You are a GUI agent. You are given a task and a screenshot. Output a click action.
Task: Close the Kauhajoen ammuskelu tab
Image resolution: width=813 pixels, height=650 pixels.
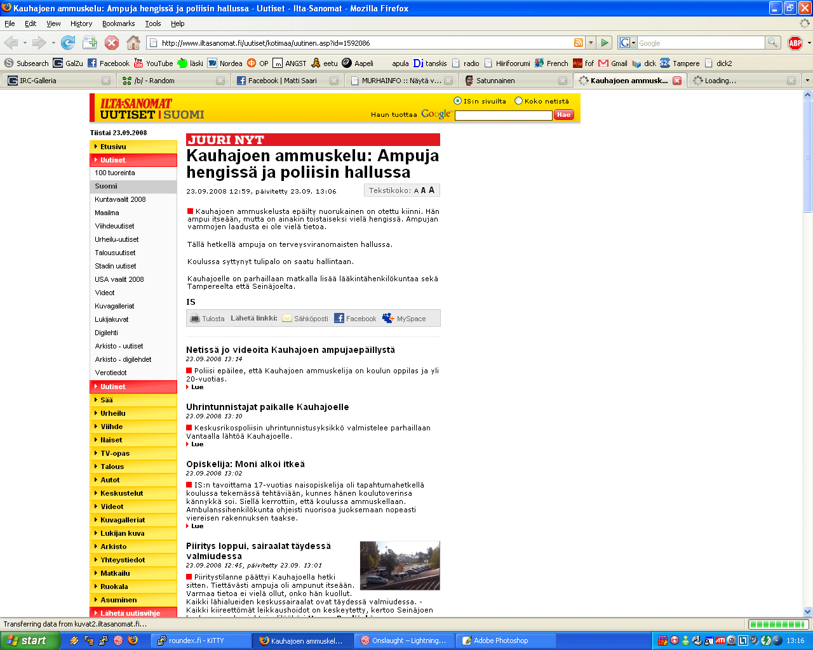coord(677,81)
